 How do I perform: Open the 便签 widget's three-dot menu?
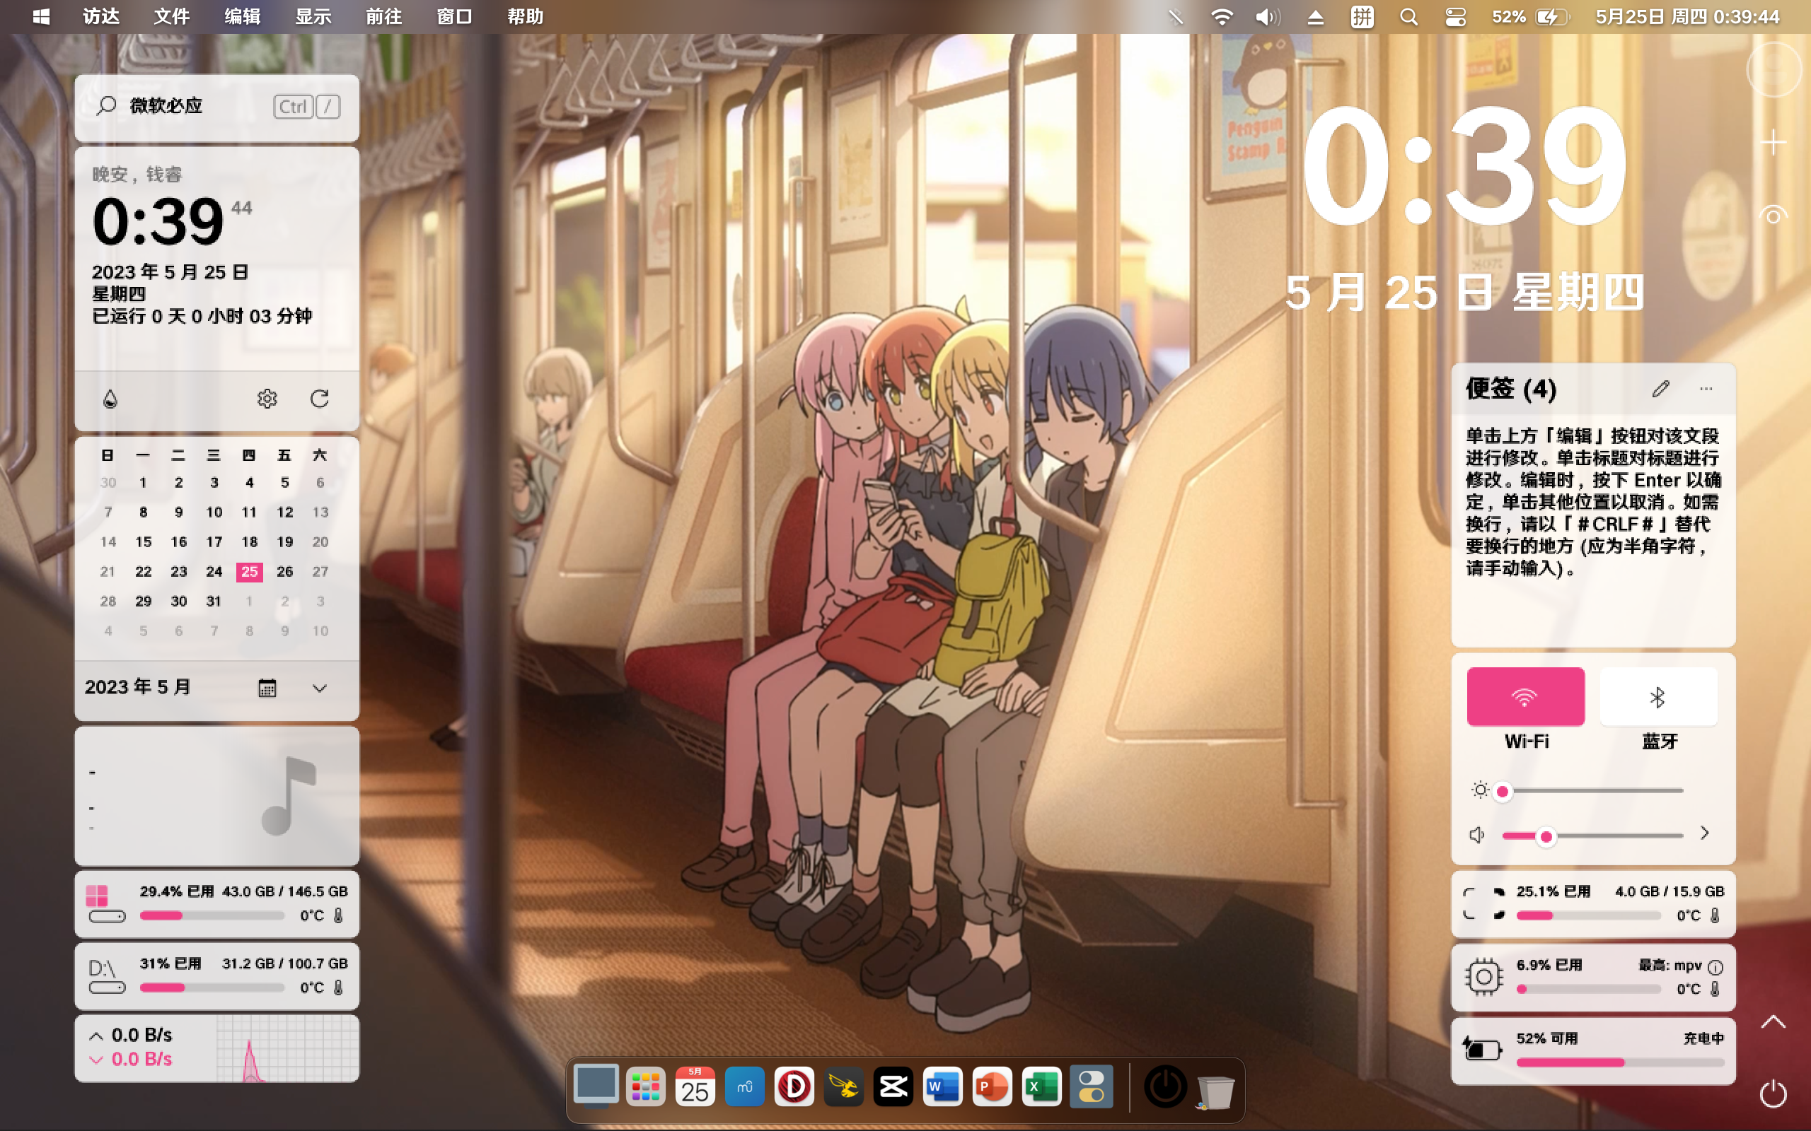[x=1706, y=389]
